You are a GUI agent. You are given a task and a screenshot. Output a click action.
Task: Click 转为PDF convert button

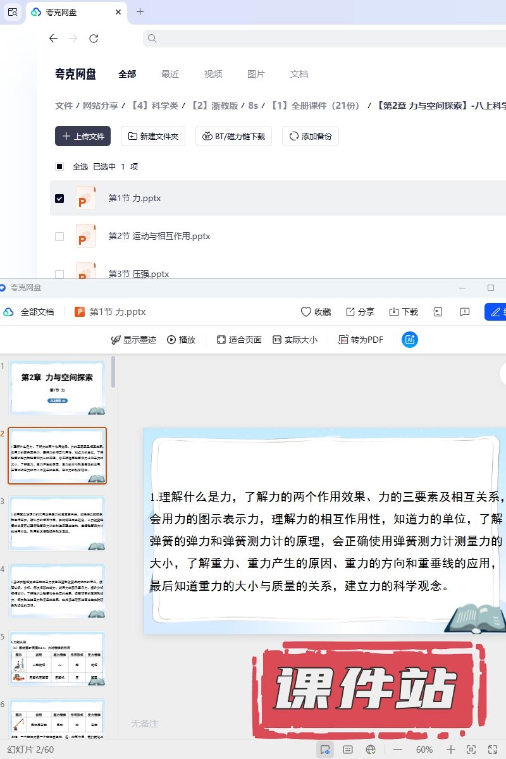361,340
